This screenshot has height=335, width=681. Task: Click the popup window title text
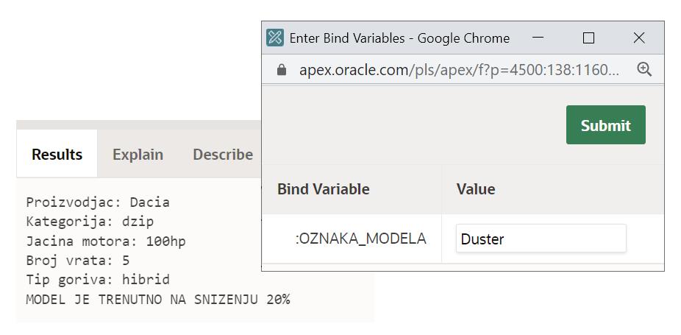[x=399, y=38]
